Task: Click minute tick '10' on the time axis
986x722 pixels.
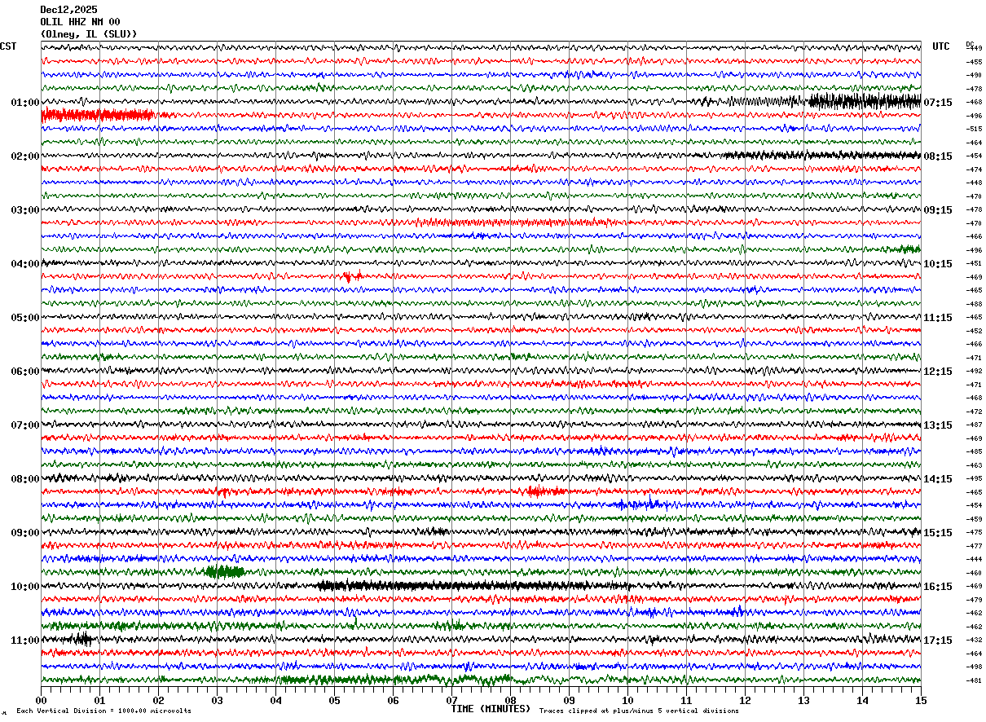Action: coord(627,700)
